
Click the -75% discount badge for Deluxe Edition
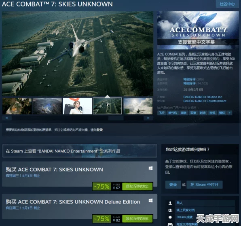101,219
